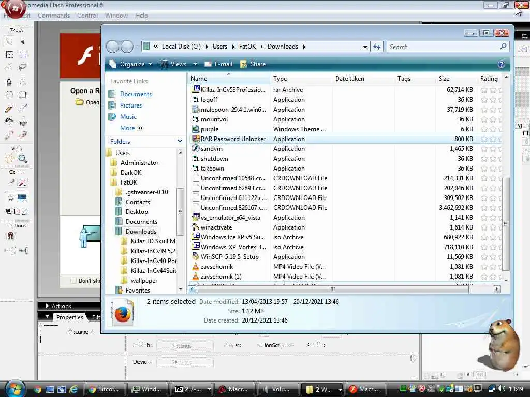Screen dimensions: 530x397
Task: Open Internet Explorer from quick launch
Action: [73, 389]
